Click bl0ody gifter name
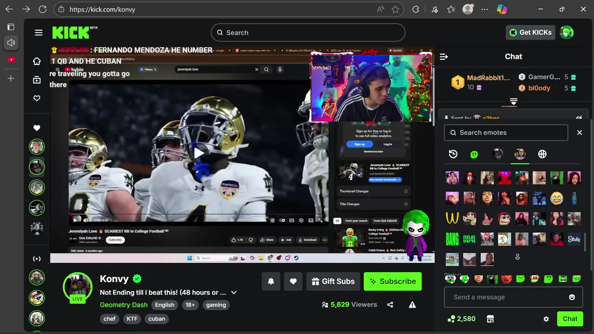This screenshot has height=334, width=594. pos(539,88)
